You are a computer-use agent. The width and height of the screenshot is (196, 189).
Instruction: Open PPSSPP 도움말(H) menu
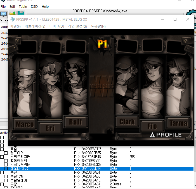coord(98,26)
